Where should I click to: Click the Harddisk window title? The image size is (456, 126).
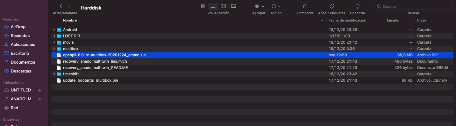click(x=91, y=8)
